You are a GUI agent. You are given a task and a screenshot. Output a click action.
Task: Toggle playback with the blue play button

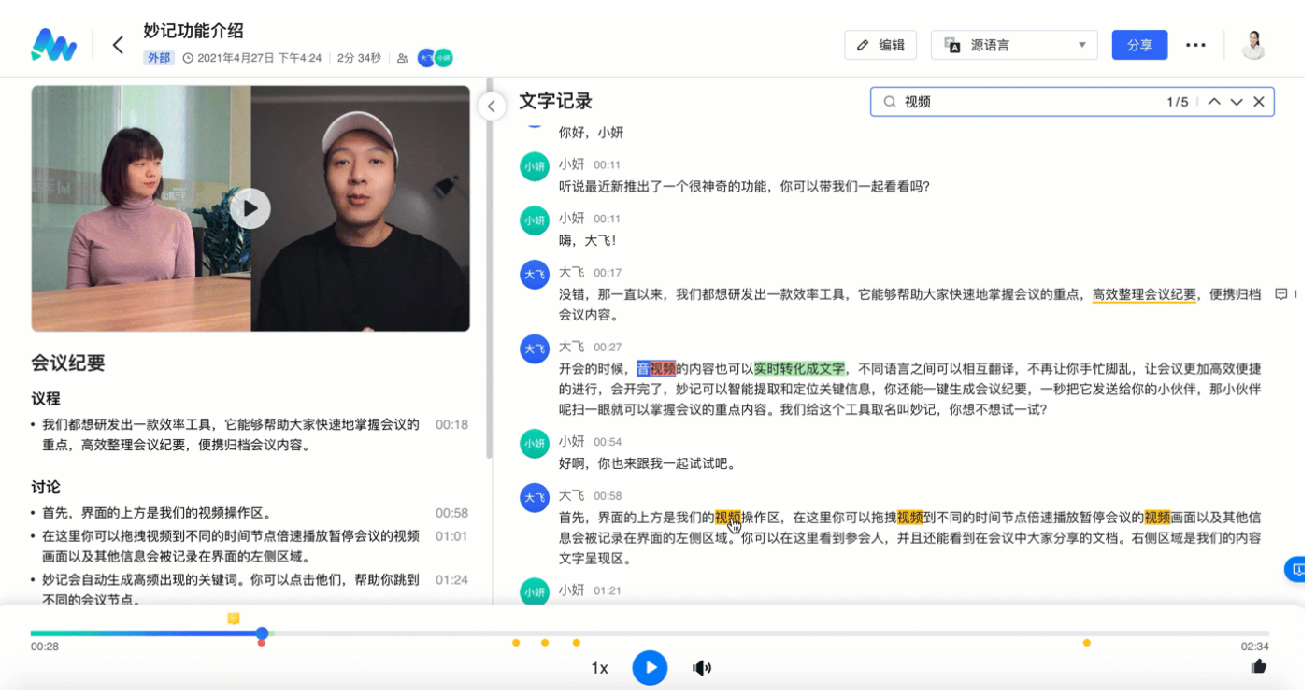pyautogui.click(x=651, y=667)
